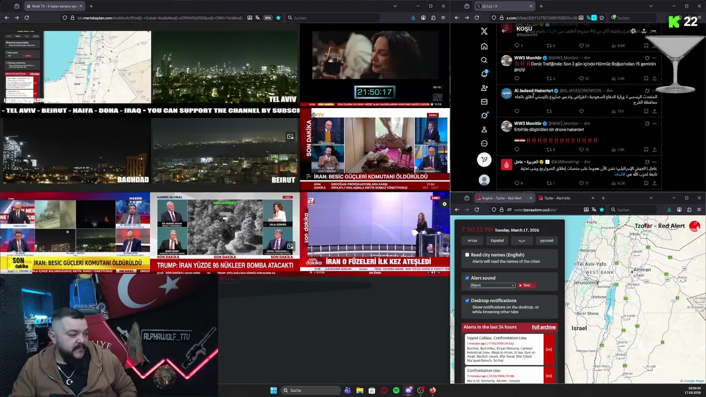Click the Beirut live camera tile
This screenshot has height=397, width=706.
point(225,151)
